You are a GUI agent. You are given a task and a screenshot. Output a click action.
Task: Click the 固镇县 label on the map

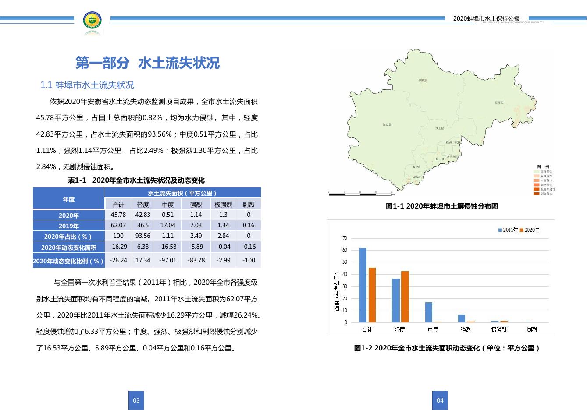(x=423, y=81)
